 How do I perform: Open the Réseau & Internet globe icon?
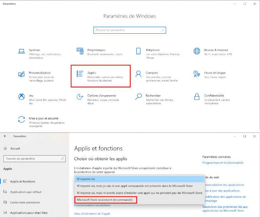(x=197, y=51)
